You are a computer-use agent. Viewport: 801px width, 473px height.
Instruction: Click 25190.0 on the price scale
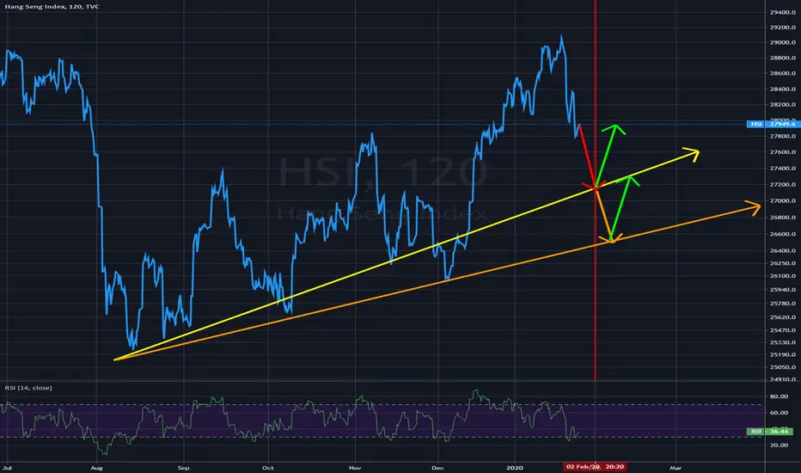coord(783,355)
